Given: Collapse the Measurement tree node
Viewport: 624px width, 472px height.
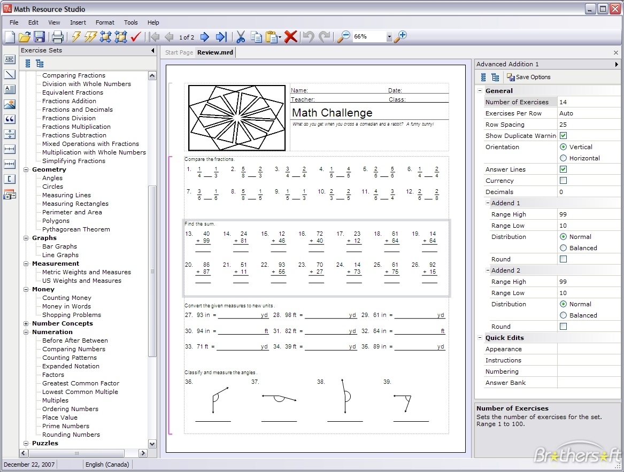Looking at the screenshot, I should [26, 264].
